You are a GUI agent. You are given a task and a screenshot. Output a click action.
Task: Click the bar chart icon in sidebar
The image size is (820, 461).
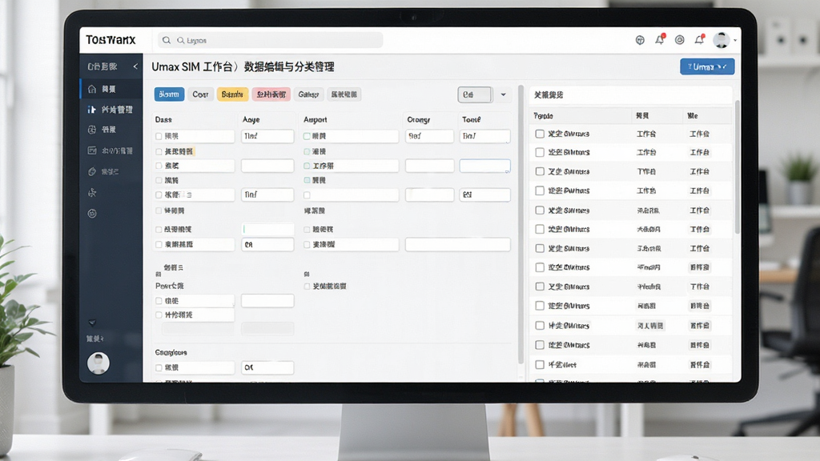[91, 109]
